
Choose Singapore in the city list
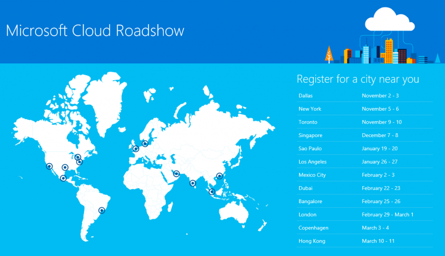pos(310,135)
